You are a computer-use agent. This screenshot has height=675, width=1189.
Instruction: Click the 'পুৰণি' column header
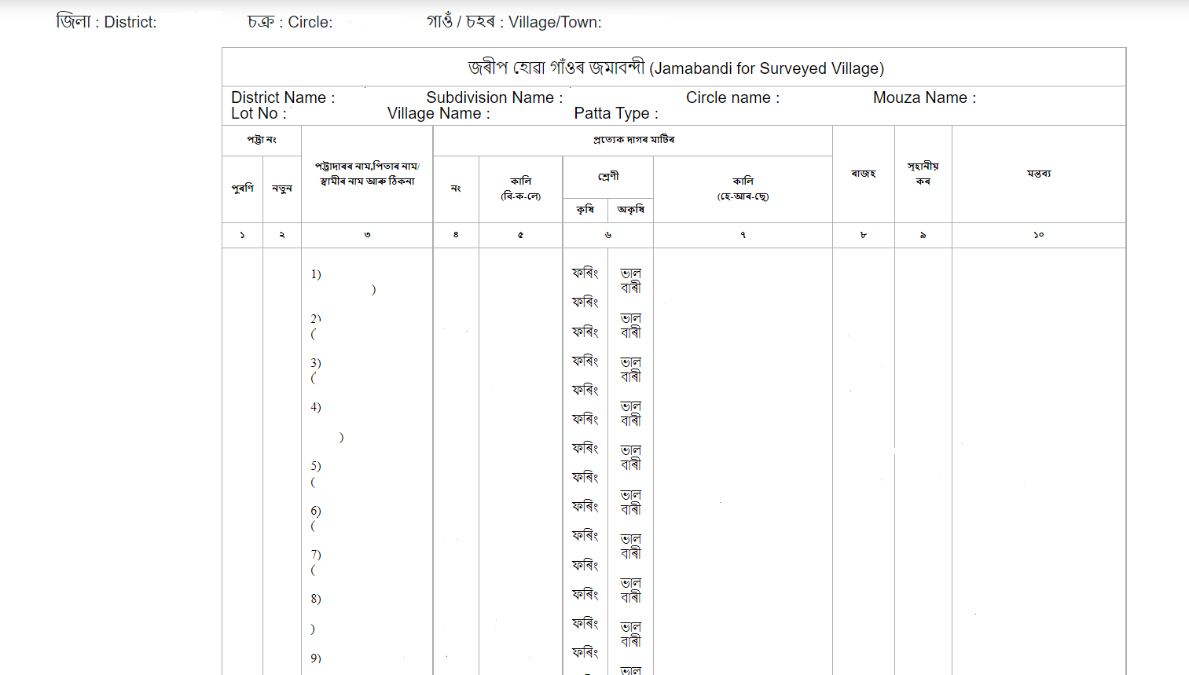coord(243,189)
